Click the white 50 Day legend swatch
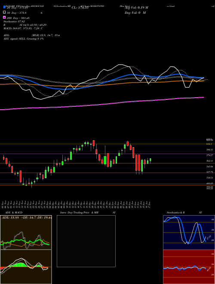Viewport: 215px width, 284px height. click(x=4, y=12)
